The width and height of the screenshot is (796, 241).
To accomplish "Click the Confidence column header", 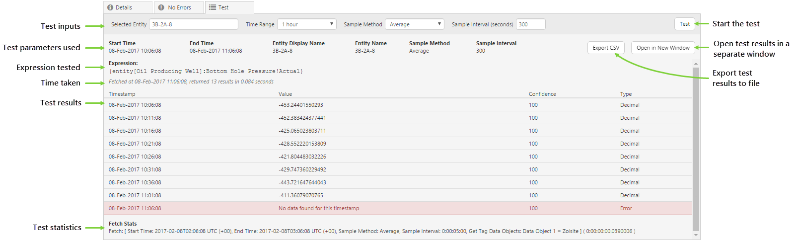I will coord(542,94).
